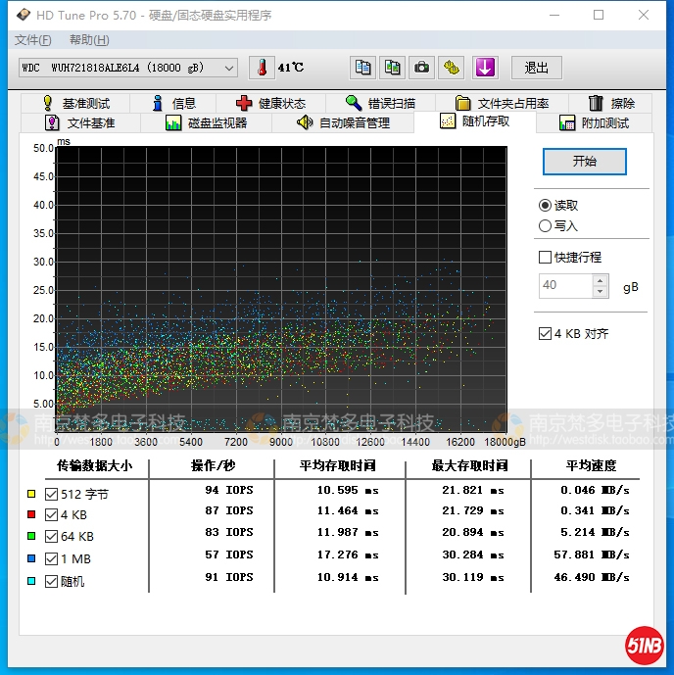Click the camera save screenshot icon
This screenshot has height=675, width=674.
tap(421, 68)
